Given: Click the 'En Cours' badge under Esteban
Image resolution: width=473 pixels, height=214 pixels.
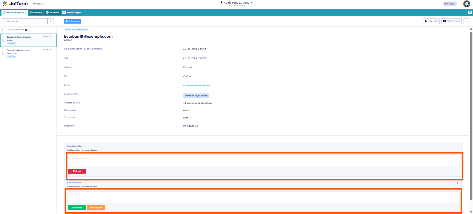Looking at the screenshot, I should (11, 43).
